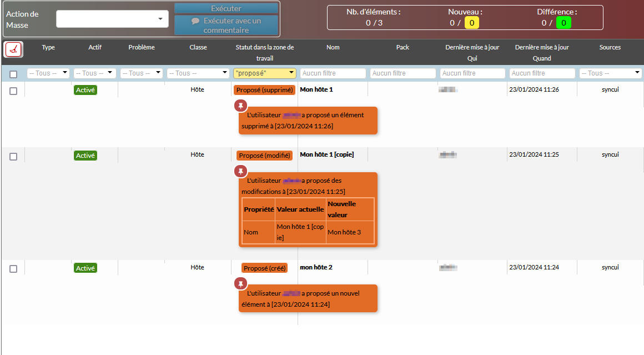Open the Sources filter dropdown
The height and width of the screenshot is (355, 644).
610,73
